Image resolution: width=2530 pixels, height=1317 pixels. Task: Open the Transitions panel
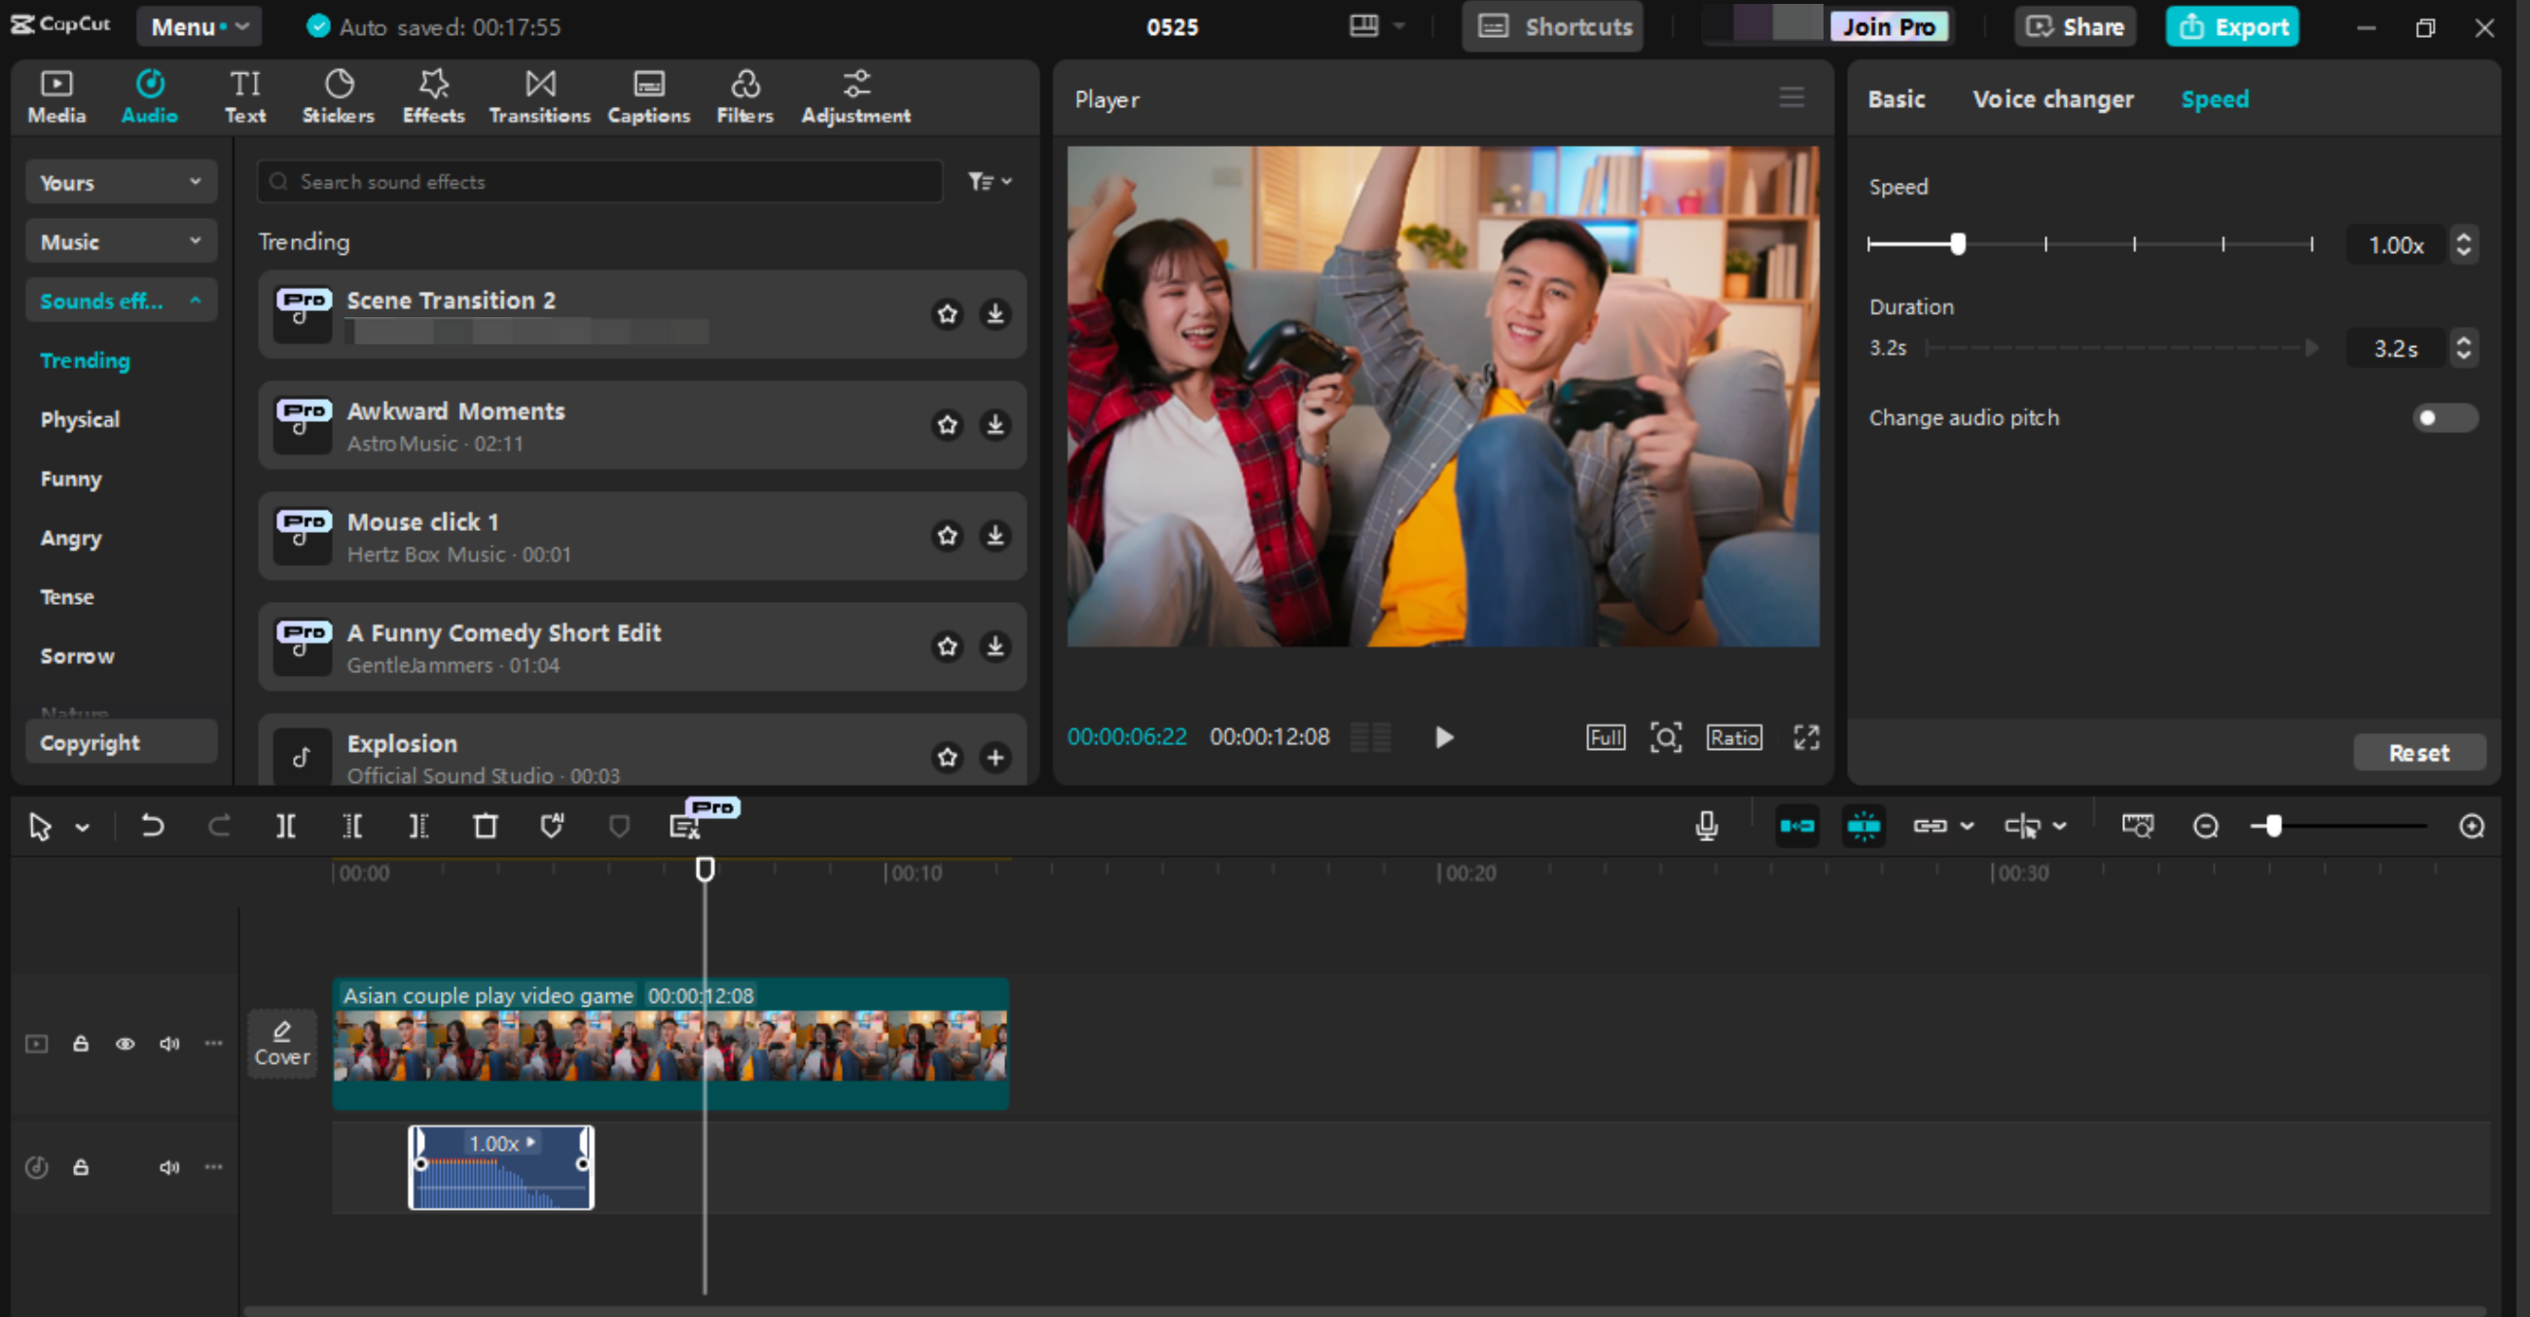pyautogui.click(x=539, y=94)
